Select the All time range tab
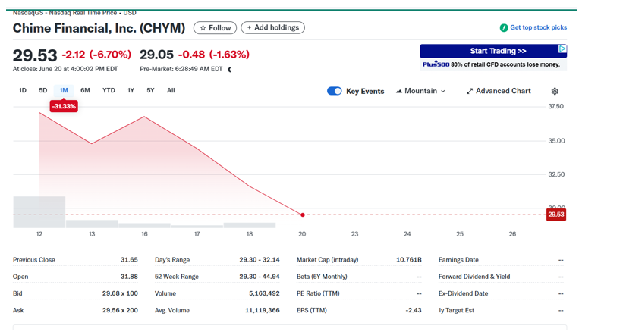This screenshot has height=332, width=623. (171, 90)
